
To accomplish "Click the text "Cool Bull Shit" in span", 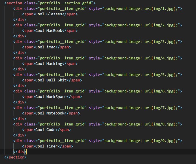I will click(51, 80).
